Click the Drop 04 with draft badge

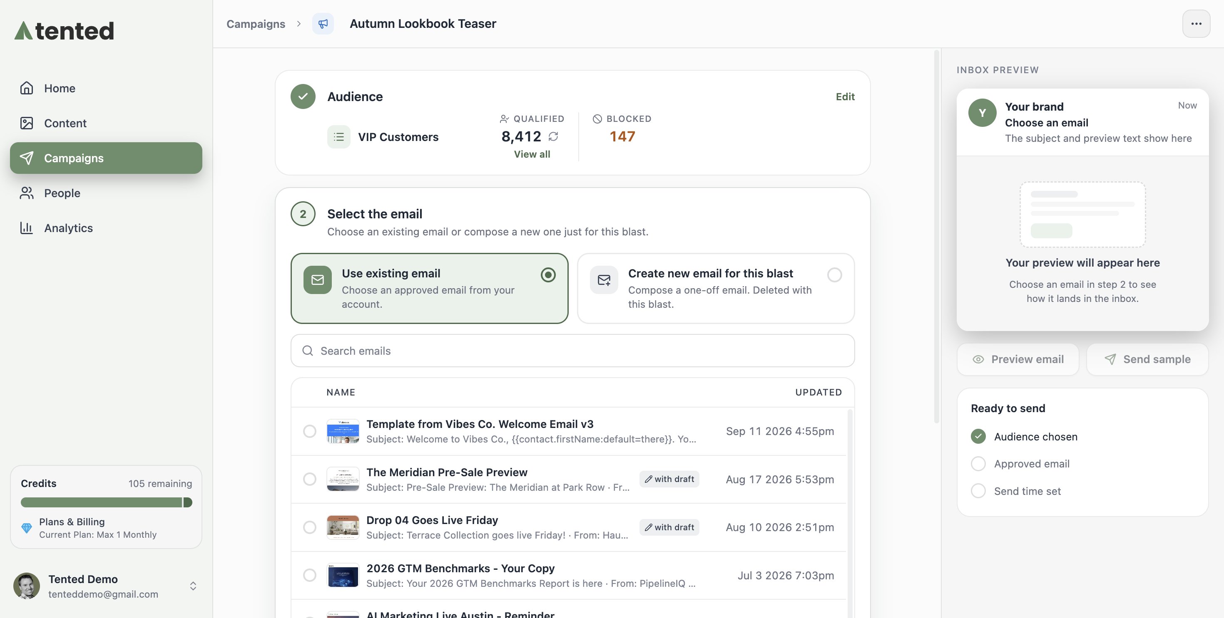669,527
